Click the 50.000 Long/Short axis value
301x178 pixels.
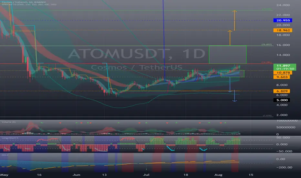(283, 138)
